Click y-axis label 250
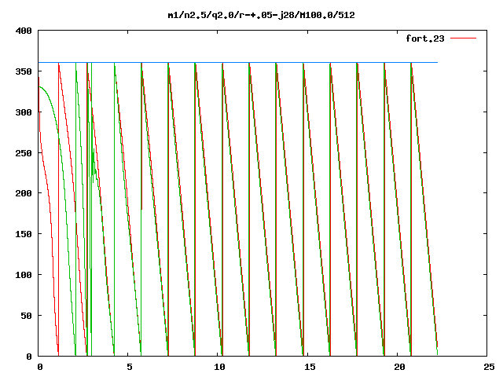 click(x=24, y=153)
